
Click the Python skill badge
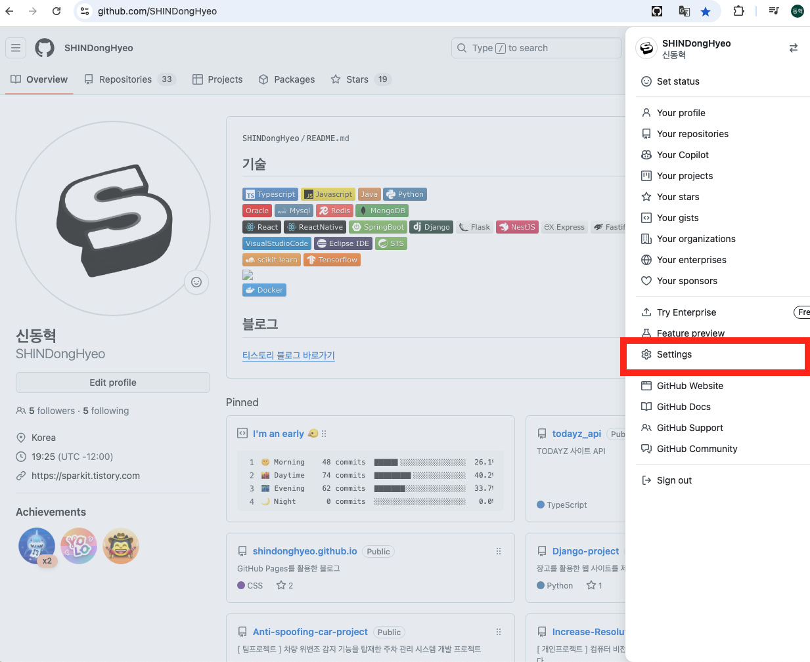click(405, 194)
